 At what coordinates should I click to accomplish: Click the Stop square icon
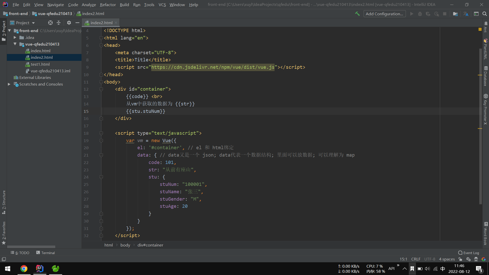[x=445, y=14]
